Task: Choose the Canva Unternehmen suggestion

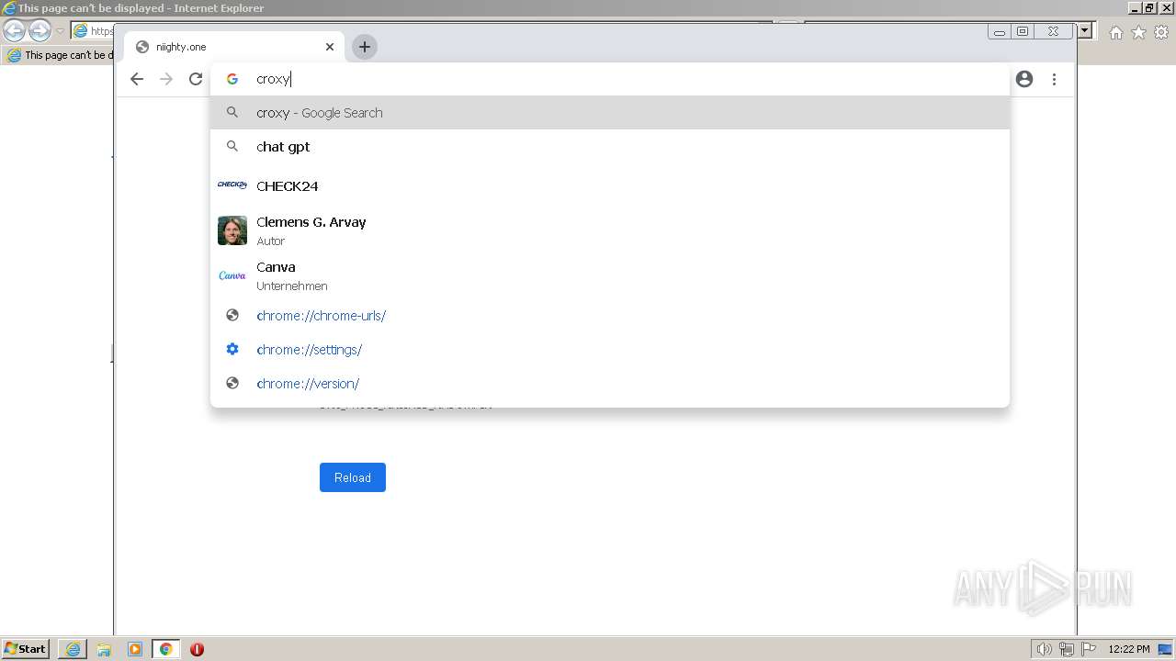Action: click(x=610, y=275)
